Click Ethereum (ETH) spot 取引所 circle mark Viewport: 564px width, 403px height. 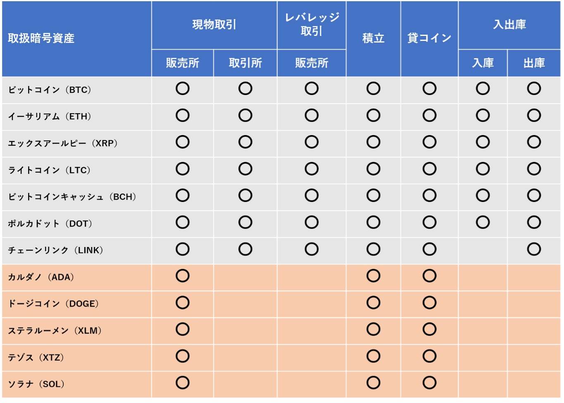tap(245, 115)
